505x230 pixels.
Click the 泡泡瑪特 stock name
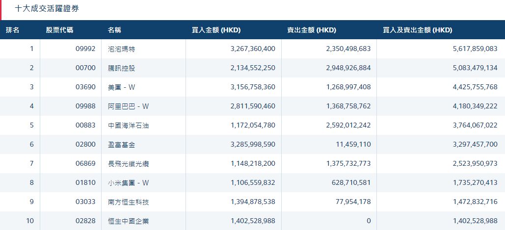121,49
